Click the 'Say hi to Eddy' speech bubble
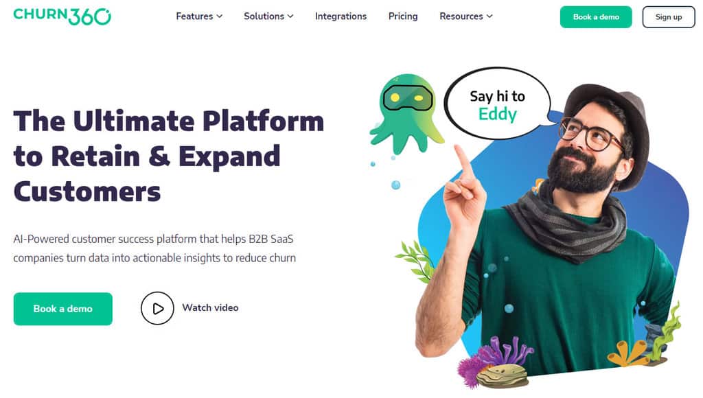Screen dimensions: 703x398 pos(498,104)
